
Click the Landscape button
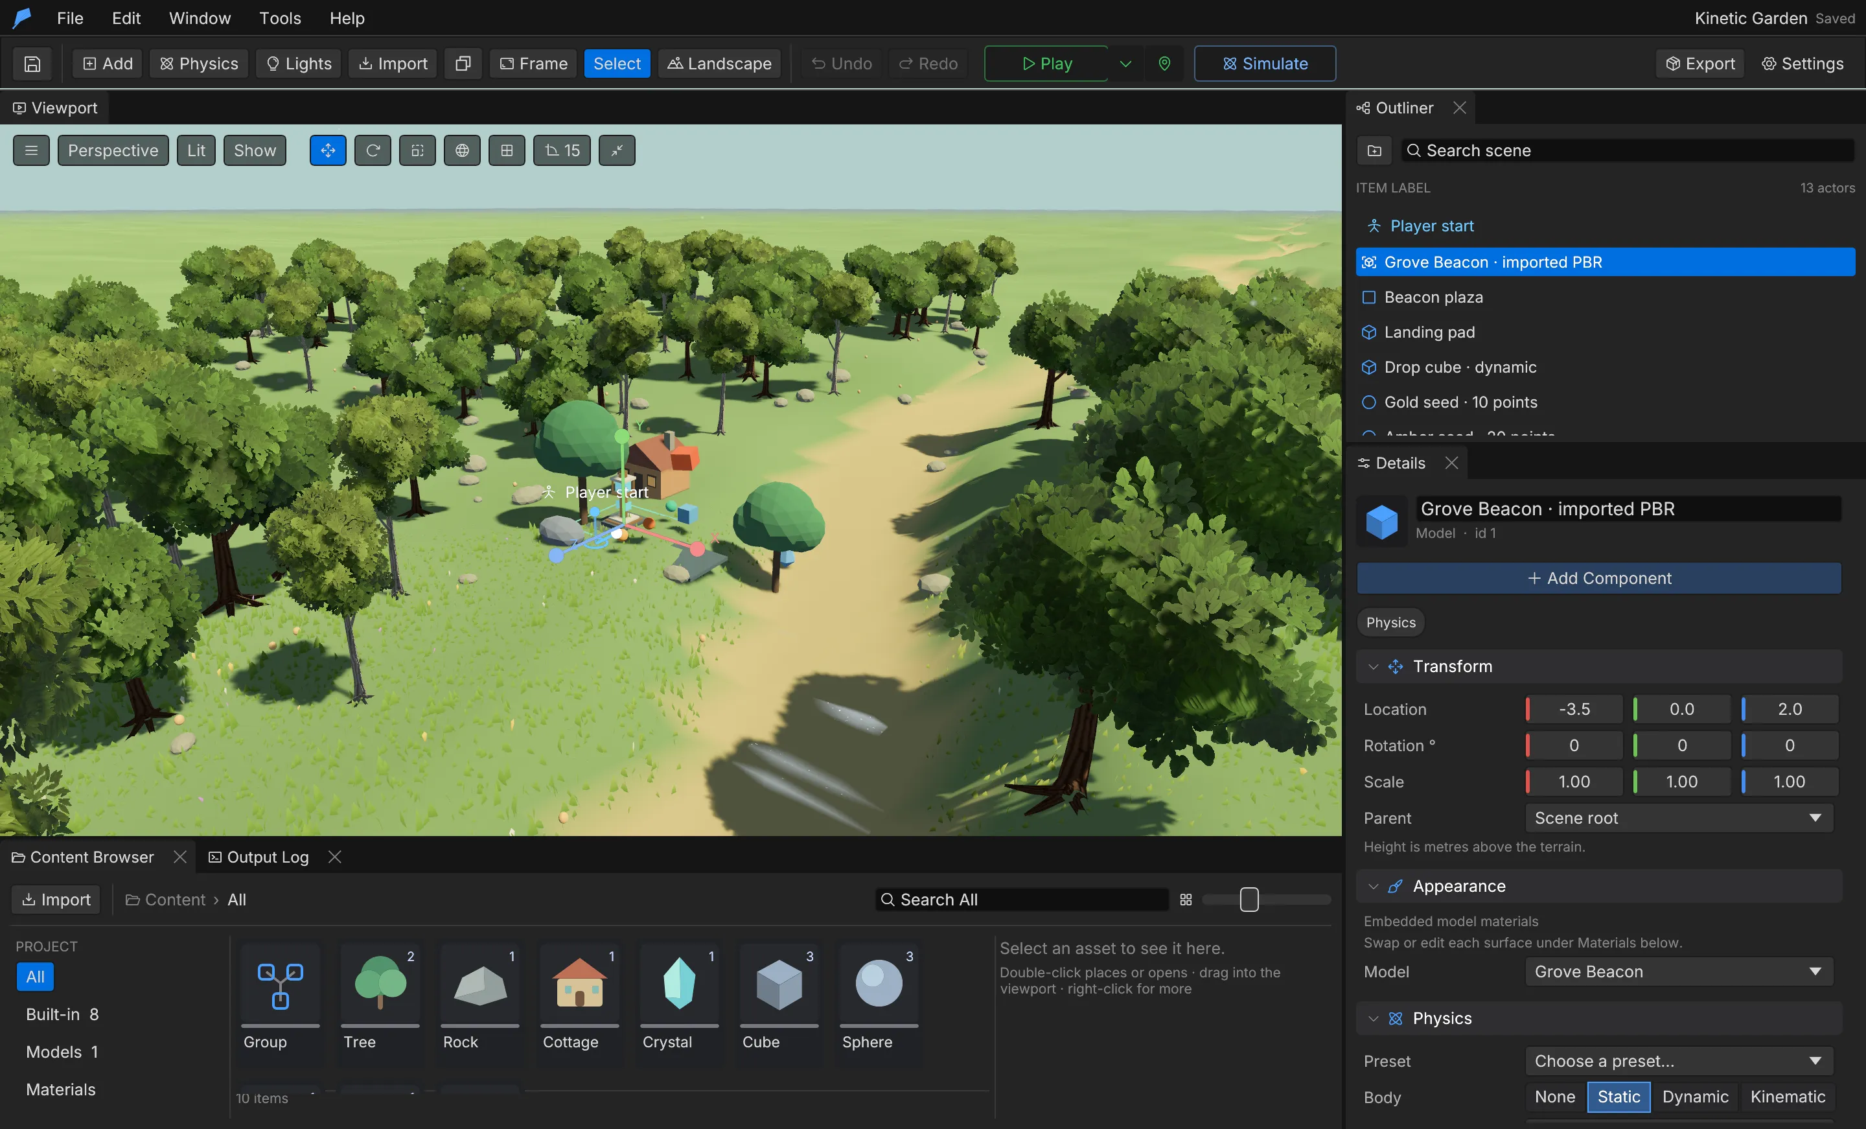(719, 64)
